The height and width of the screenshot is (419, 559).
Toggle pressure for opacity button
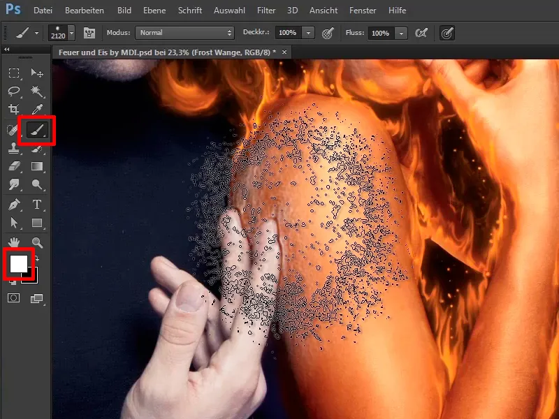(x=328, y=33)
